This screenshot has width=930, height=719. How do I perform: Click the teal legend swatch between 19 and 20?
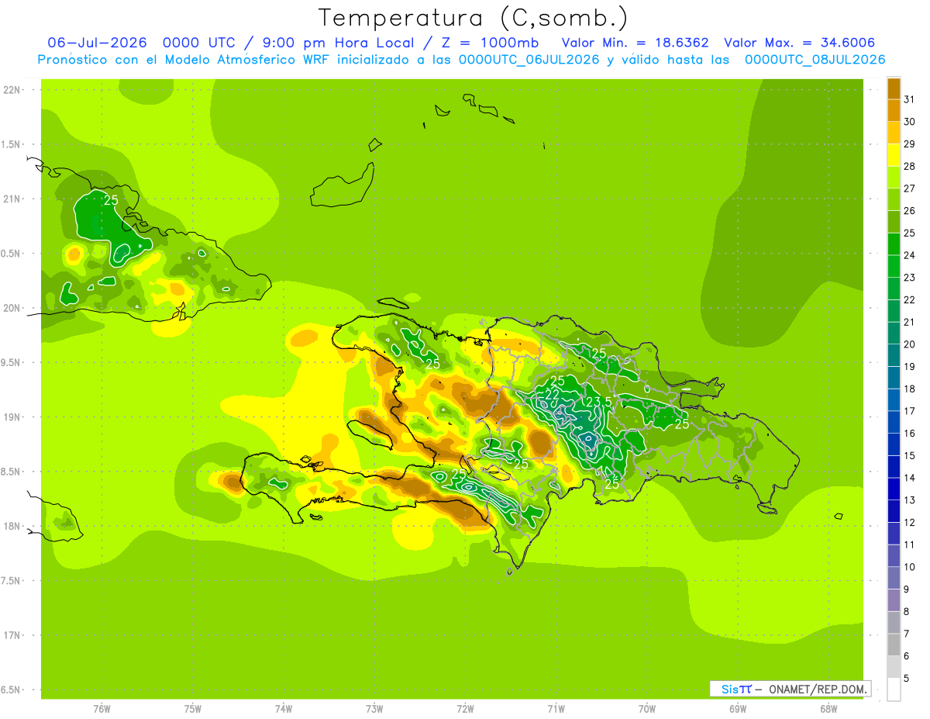coord(894,356)
